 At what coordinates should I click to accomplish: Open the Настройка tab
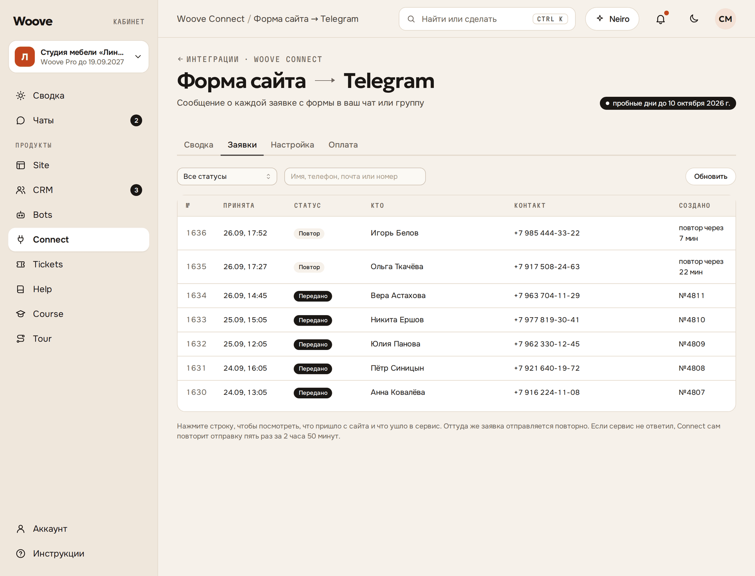tap(292, 145)
